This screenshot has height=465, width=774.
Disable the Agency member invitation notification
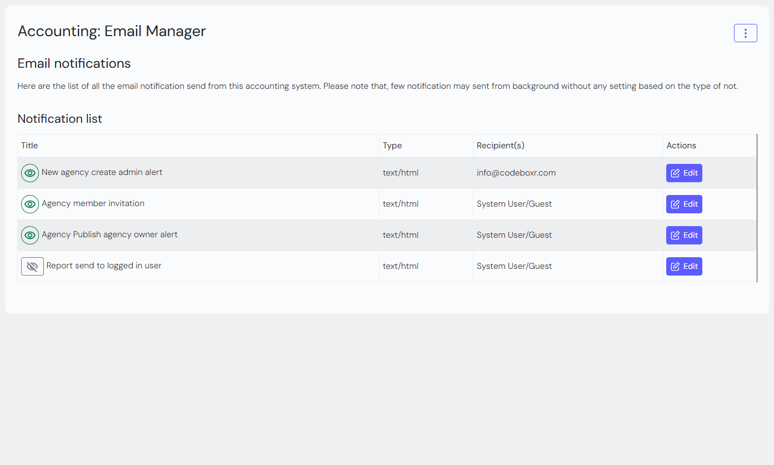pos(30,204)
